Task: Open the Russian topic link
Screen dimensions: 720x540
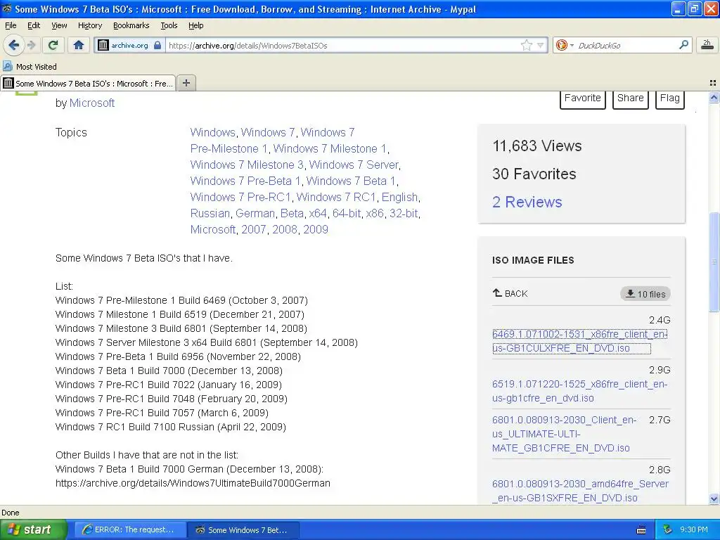Action: click(210, 213)
